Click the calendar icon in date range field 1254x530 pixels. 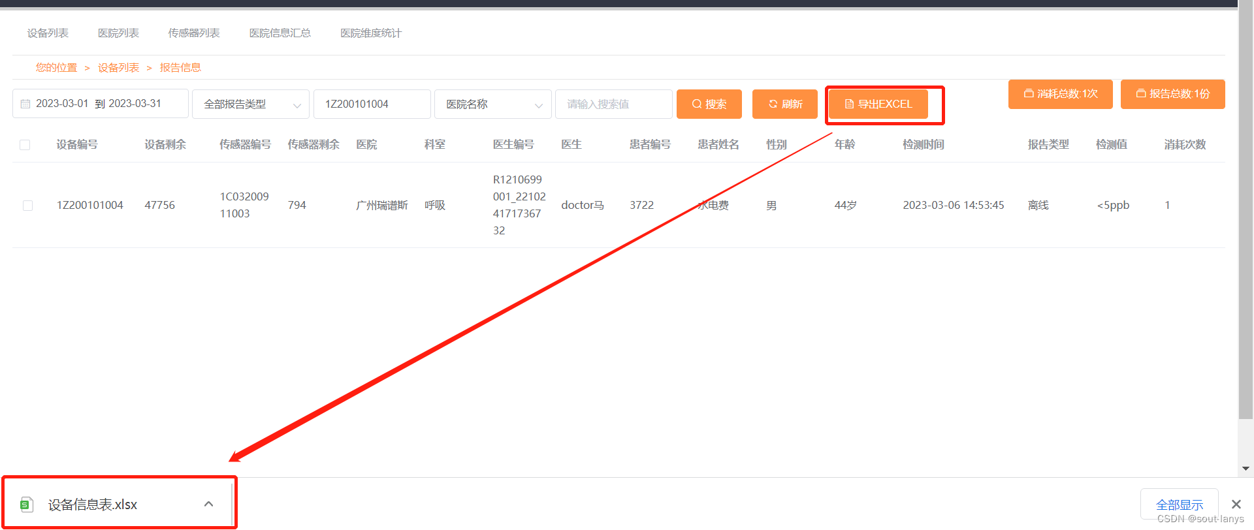point(25,104)
